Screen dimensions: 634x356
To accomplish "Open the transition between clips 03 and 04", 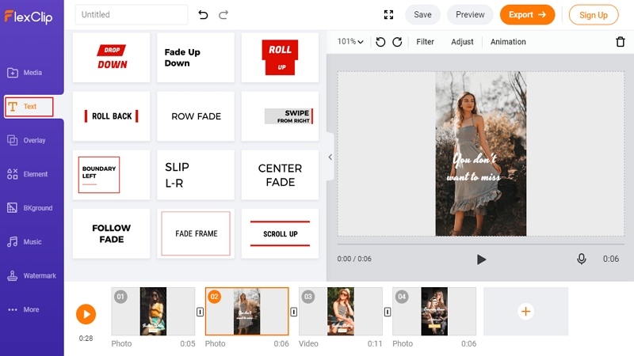I will tap(388, 312).
